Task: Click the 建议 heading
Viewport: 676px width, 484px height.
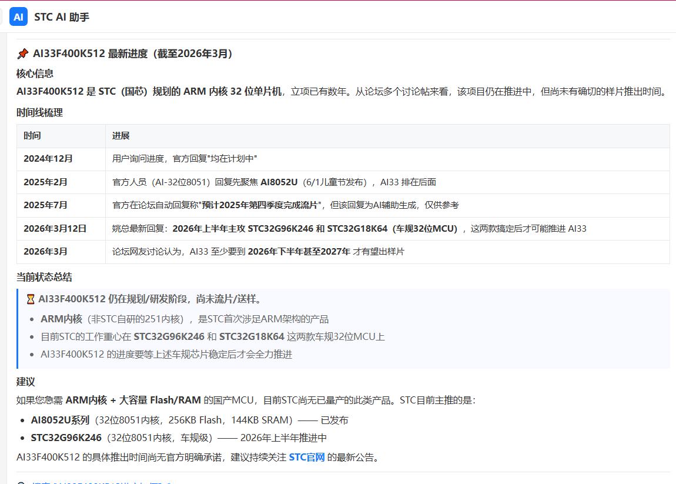Action: coord(25,382)
